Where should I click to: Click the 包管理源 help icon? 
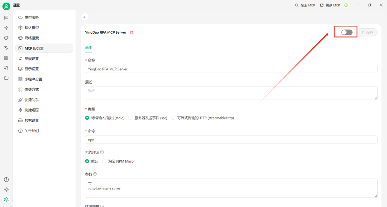[x=102, y=152]
